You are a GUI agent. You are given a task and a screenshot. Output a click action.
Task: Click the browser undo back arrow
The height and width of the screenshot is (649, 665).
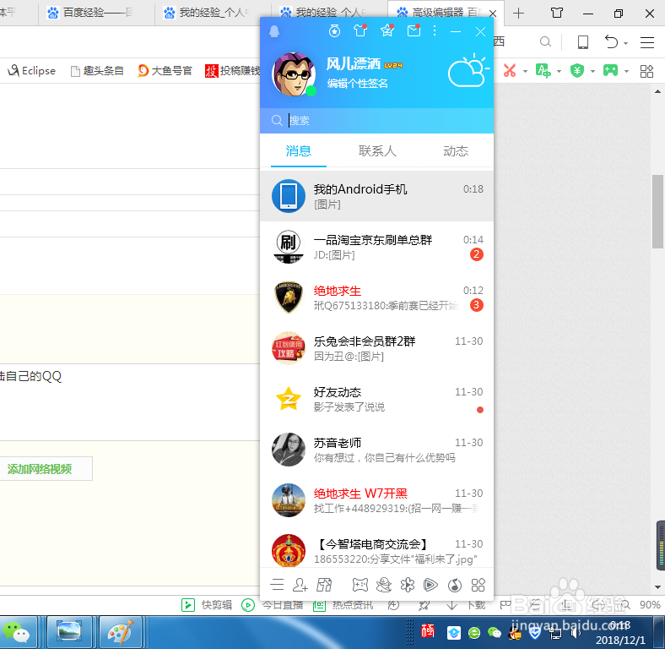(x=611, y=41)
